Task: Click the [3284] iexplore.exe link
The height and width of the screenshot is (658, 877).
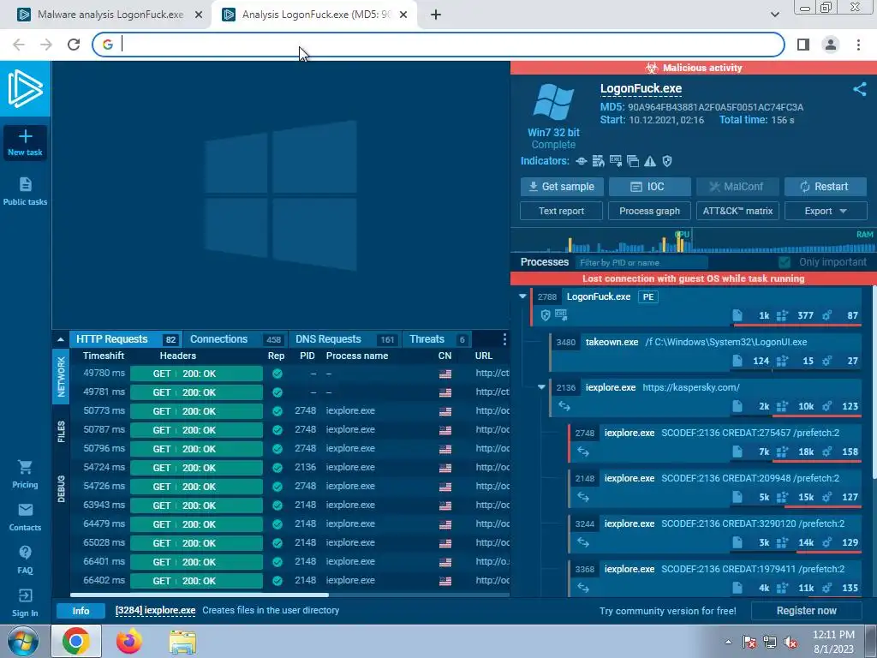Action: coord(155,610)
